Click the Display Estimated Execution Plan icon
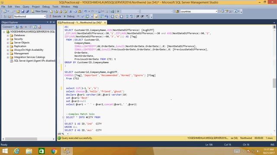The height and width of the screenshot is (155, 277). pos(87,16)
